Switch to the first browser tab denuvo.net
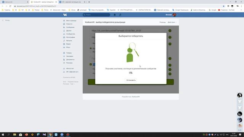The width and height of the screenshot is (244, 137). coord(15,2)
